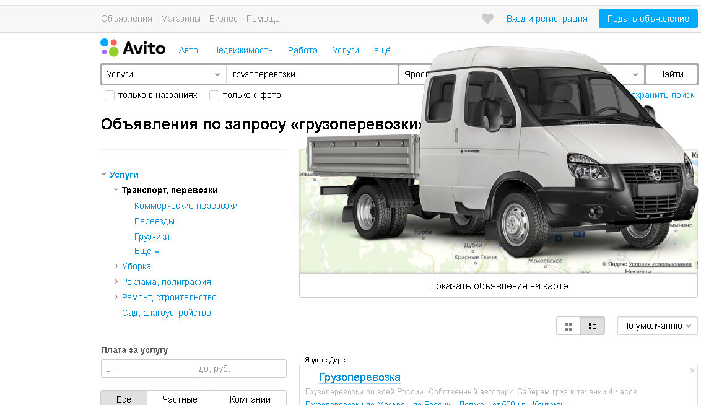701x405 pixels.
Task: Open the Магазины top menu item
Action: coord(181,19)
